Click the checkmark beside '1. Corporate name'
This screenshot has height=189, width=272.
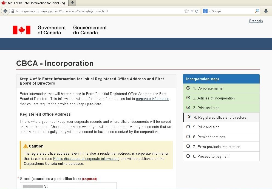(x=188, y=88)
